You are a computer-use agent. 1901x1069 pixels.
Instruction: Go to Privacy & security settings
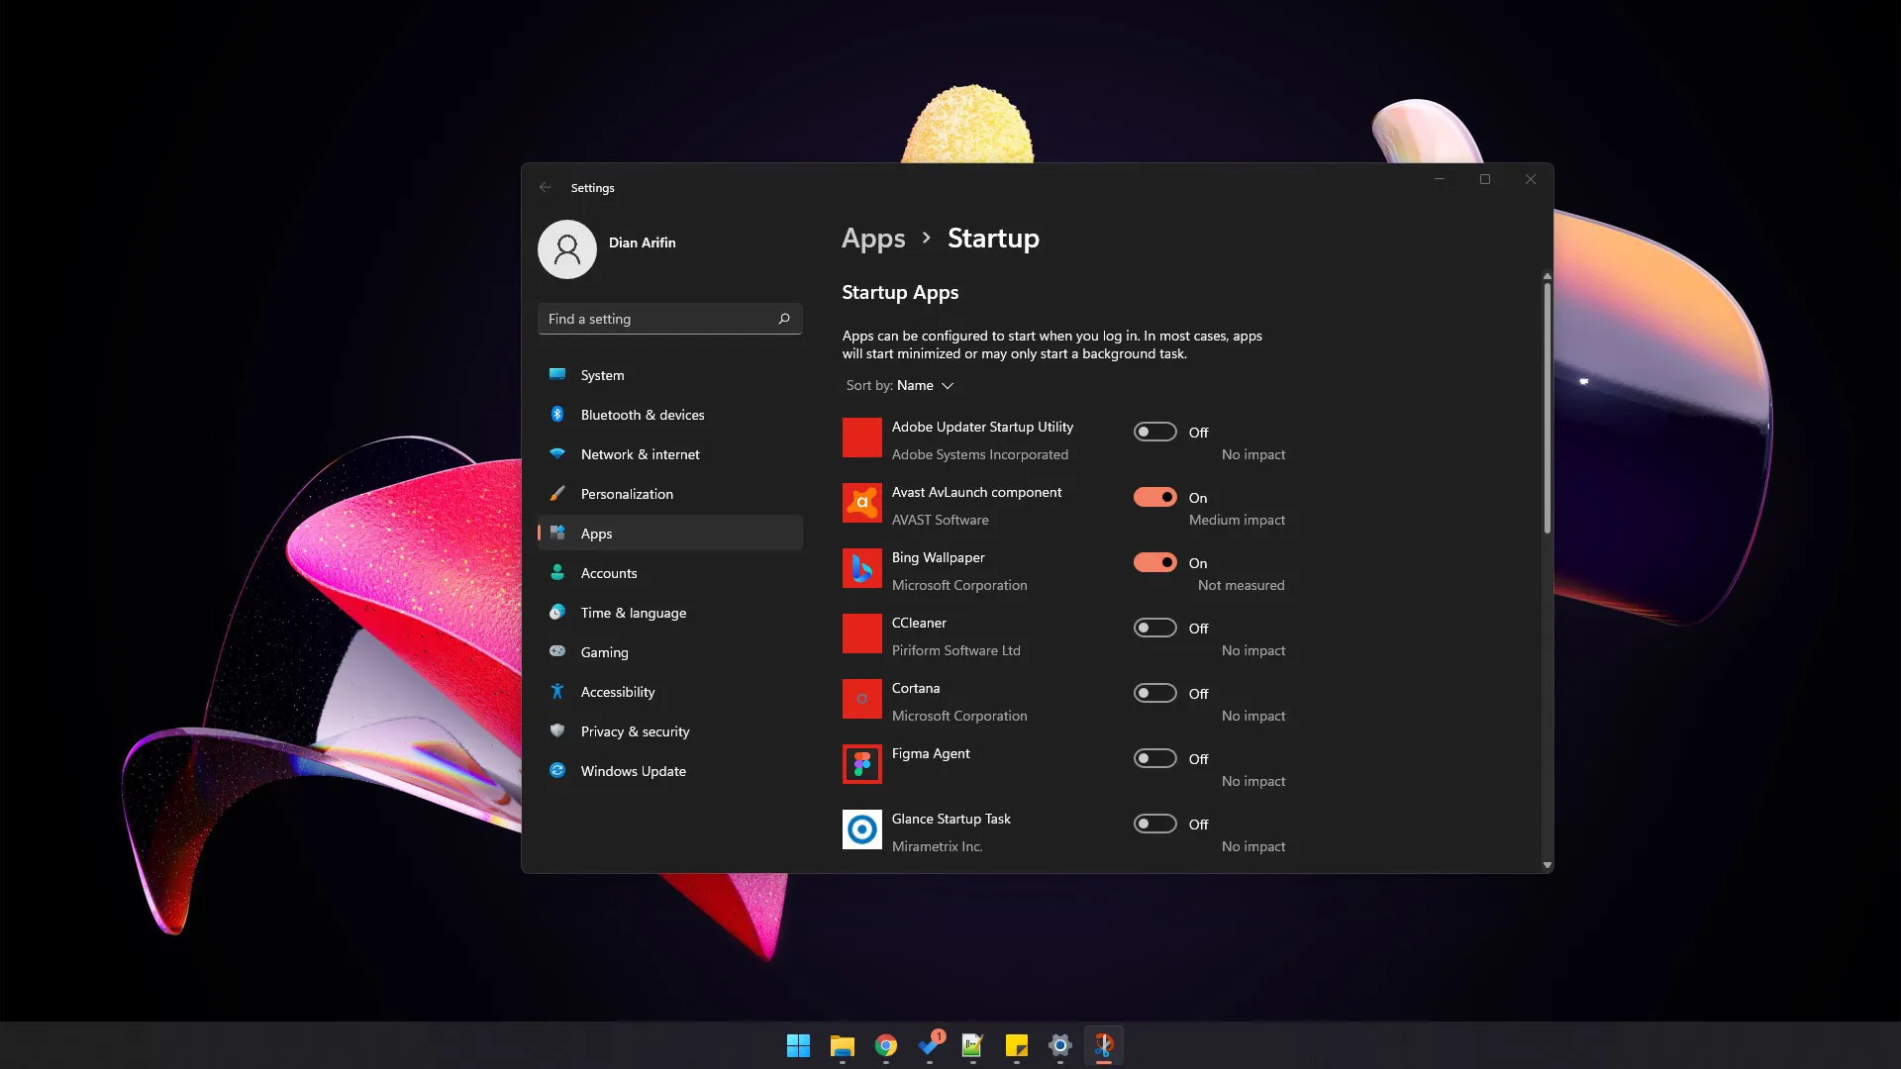[635, 731]
